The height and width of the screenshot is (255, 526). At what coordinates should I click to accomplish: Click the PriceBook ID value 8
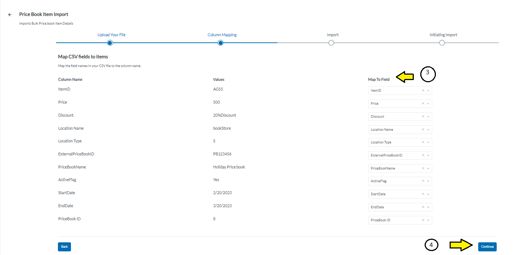[x=214, y=219]
